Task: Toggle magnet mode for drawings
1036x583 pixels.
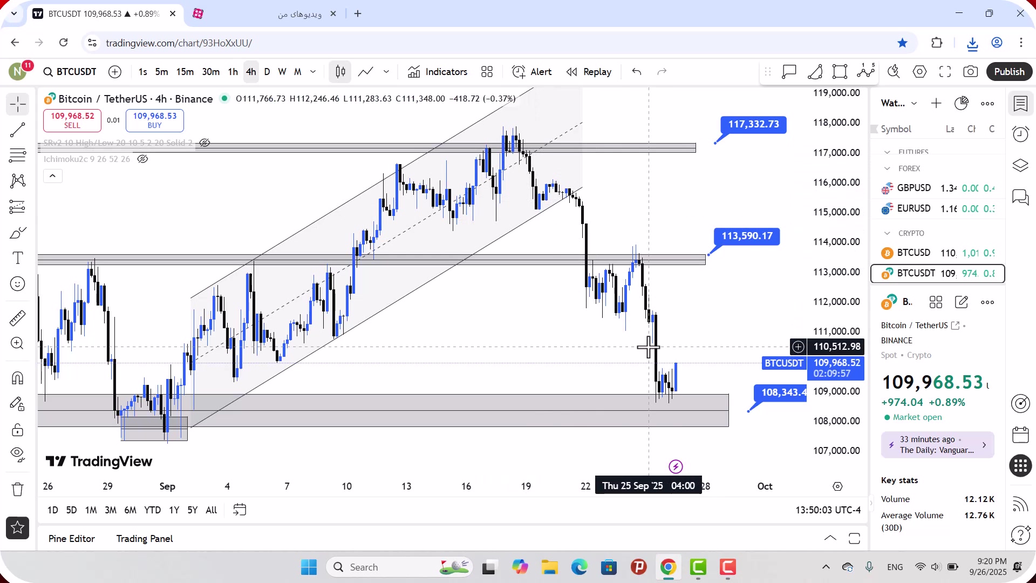Action: click(x=18, y=378)
